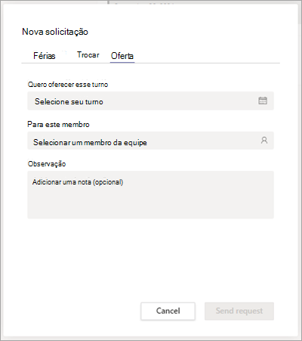
Task: Click the 'Observação' label
Action: coord(47,164)
